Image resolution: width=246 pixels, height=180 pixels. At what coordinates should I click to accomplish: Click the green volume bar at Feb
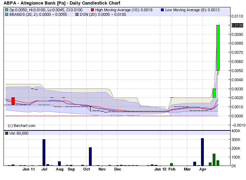coord(171,165)
